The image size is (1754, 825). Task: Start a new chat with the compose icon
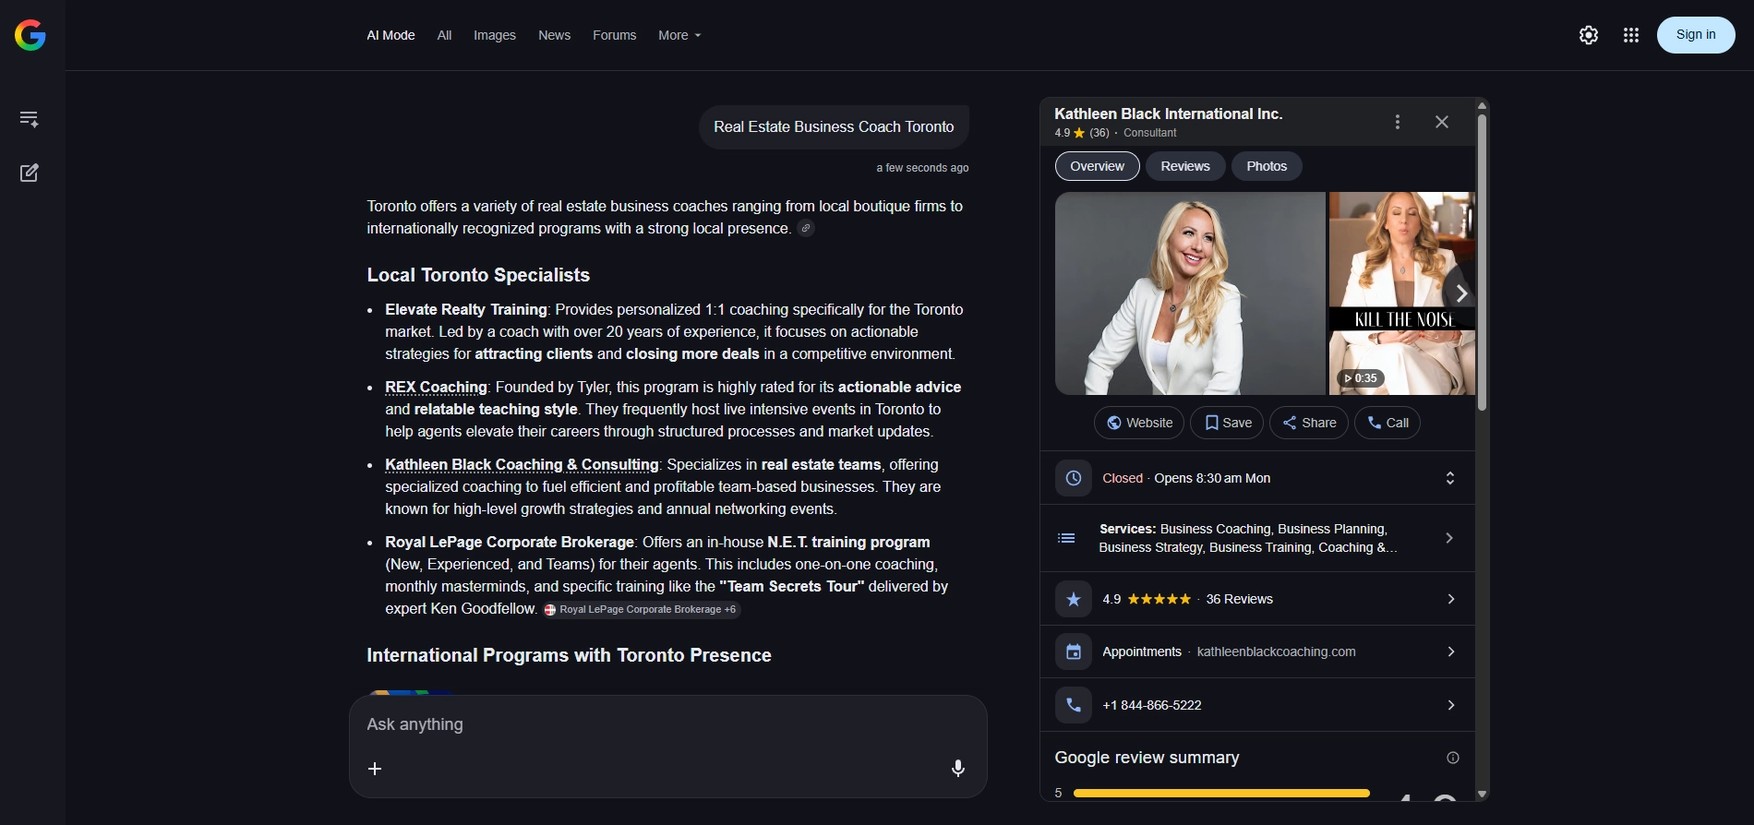point(30,173)
